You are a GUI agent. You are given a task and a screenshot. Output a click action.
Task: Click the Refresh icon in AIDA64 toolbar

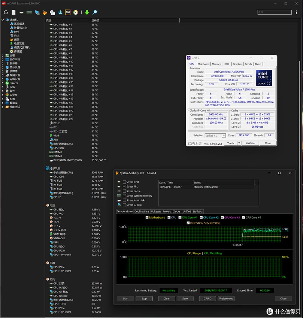coord(6,12)
